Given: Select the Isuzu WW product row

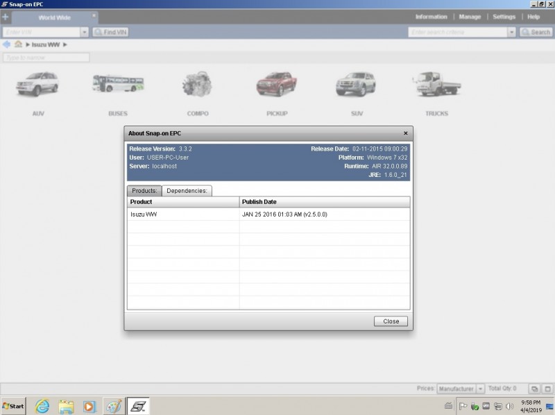Looking at the screenshot, I should pos(183,214).
